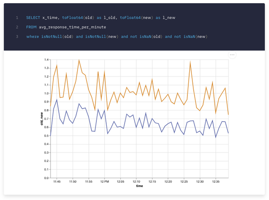Click the 12 PM label on the x-axis

coord(104,182)
